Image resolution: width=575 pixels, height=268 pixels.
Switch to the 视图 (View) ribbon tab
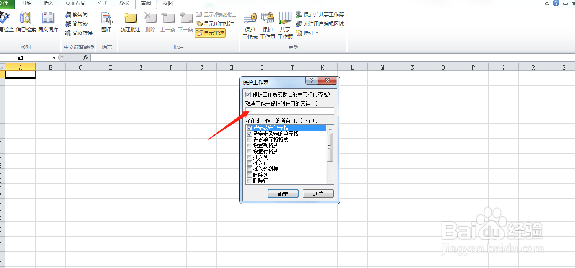coord(167,4)
